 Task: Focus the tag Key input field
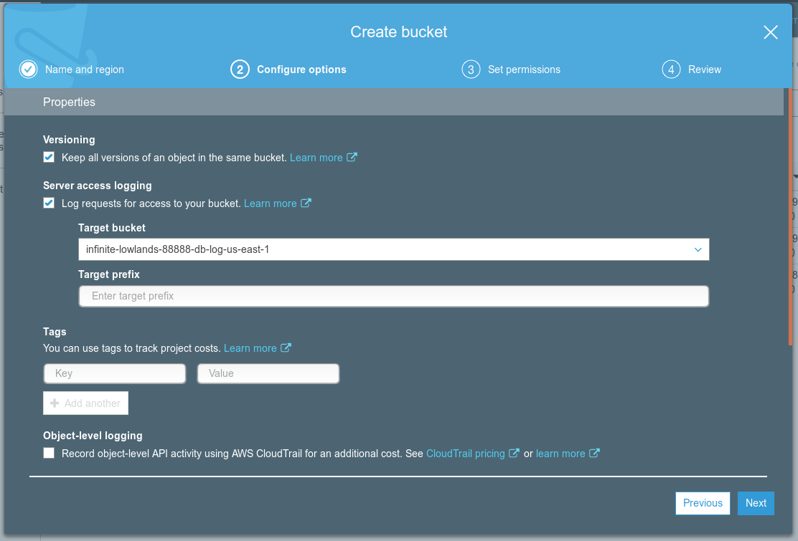click(x=115, y=373)
